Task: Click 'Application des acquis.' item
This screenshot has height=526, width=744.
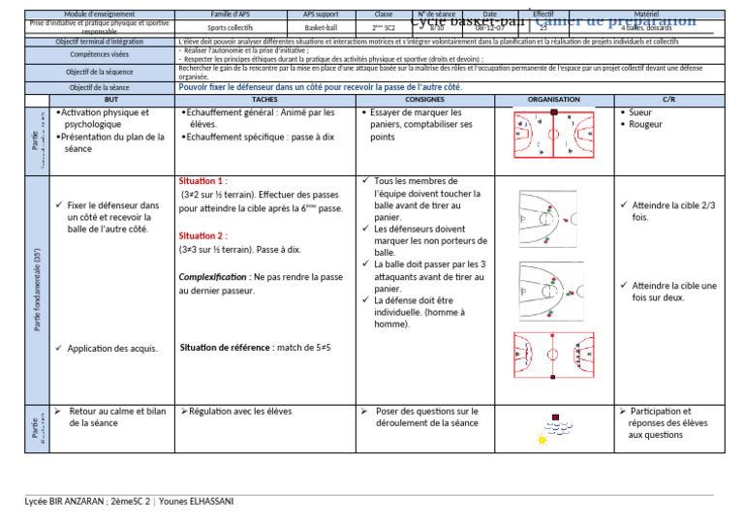Action: (108, 349)
